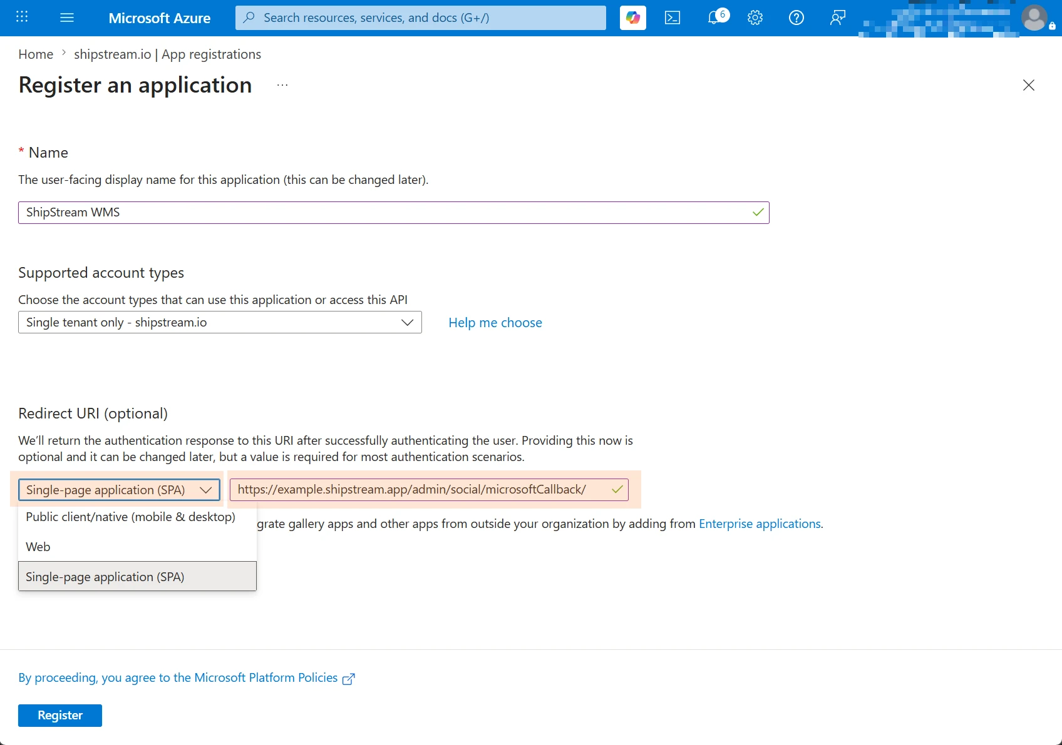Open the help question mark icon
The image size is (1062, 745).
click(796, 18)
